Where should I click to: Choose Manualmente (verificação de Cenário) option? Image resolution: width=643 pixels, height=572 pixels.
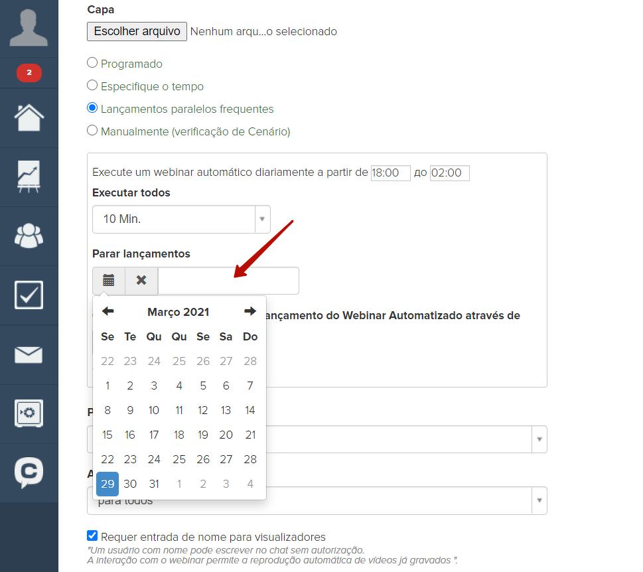point(92,131)
